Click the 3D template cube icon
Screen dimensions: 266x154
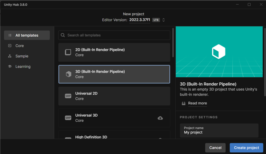68,74
